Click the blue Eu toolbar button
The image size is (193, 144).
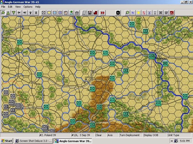point(133,13)
